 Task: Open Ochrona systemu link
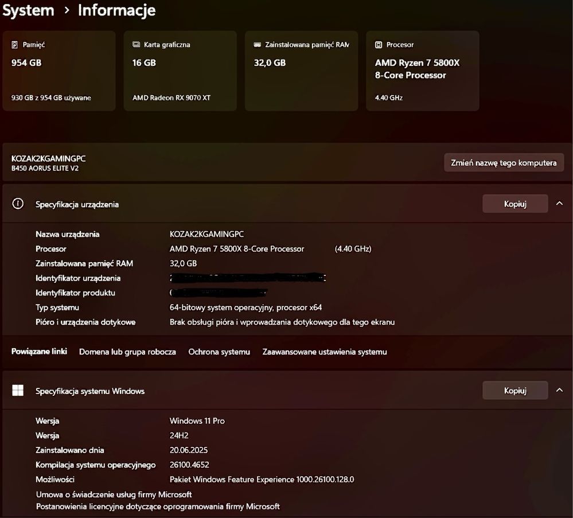219,352
